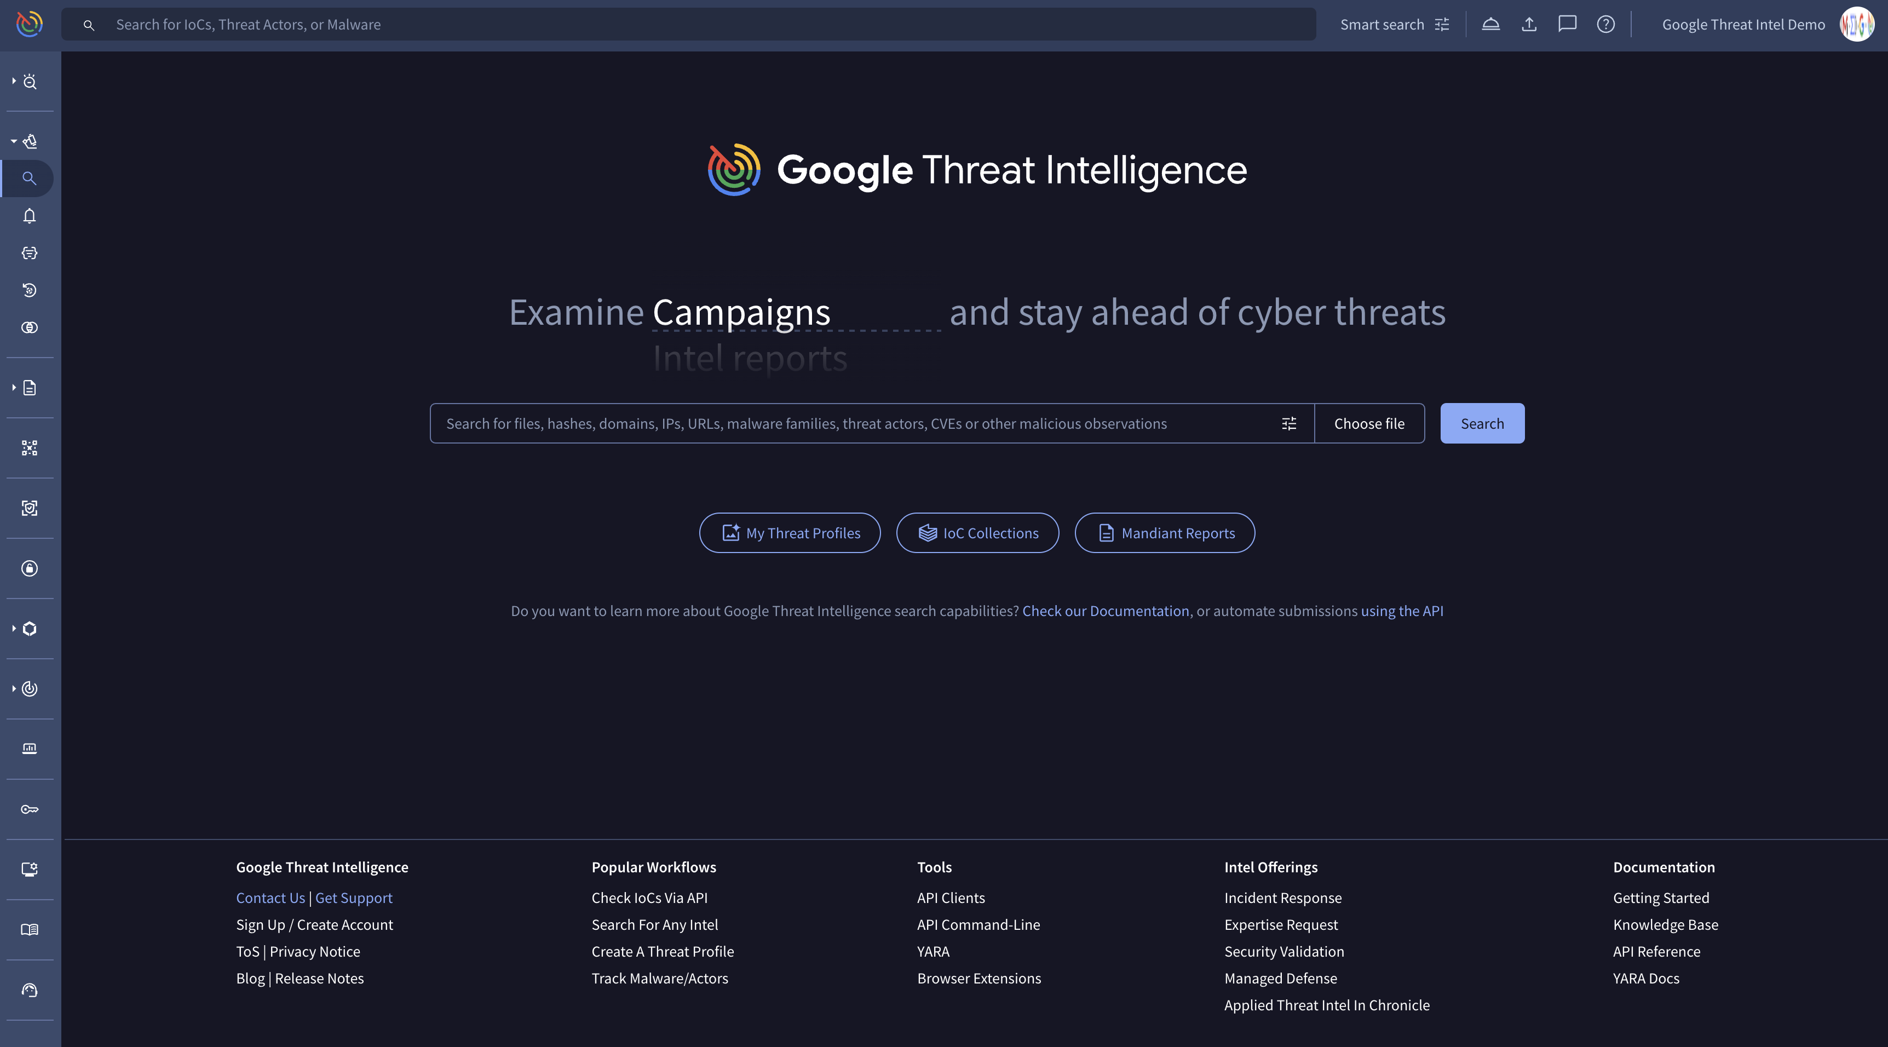Open the API Command-Line tools link
The height and width of the screenshot is (1047, 1888).
(x=978, y=924)
